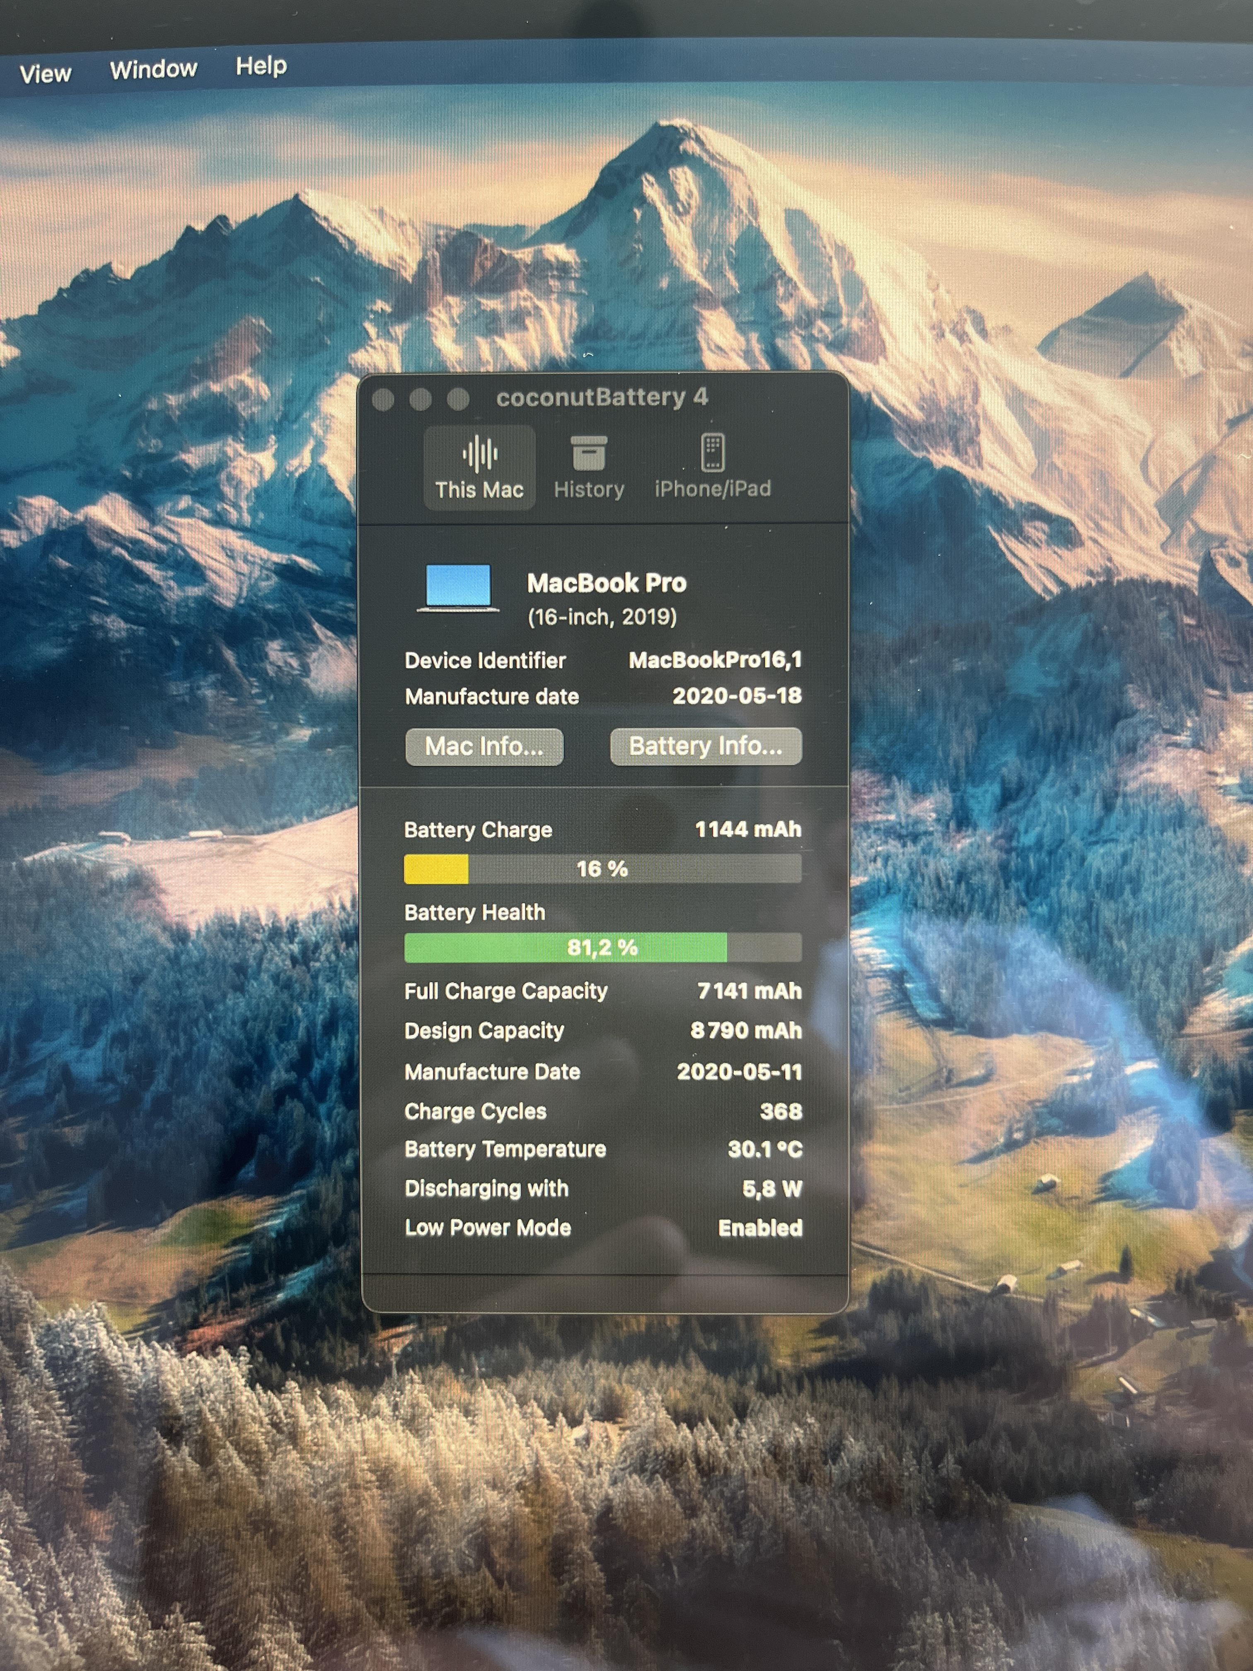Image resolution: width=1253 pixels, height=1671 pixels.
Task: Click the Battery Temperature 30.1 °C value
Action: click(764, 1149)
